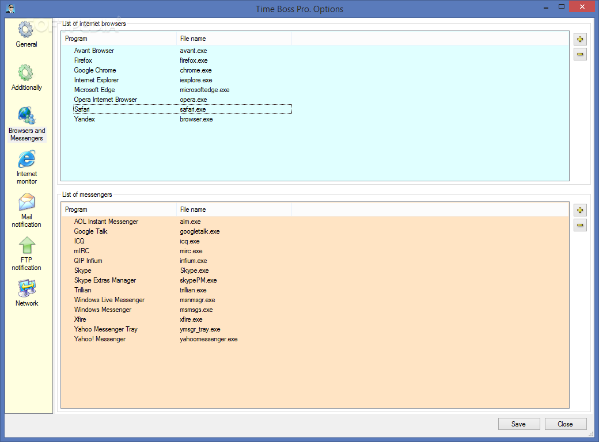
Task: Select Opera Internet Browser row
Action: click(182, 100)
